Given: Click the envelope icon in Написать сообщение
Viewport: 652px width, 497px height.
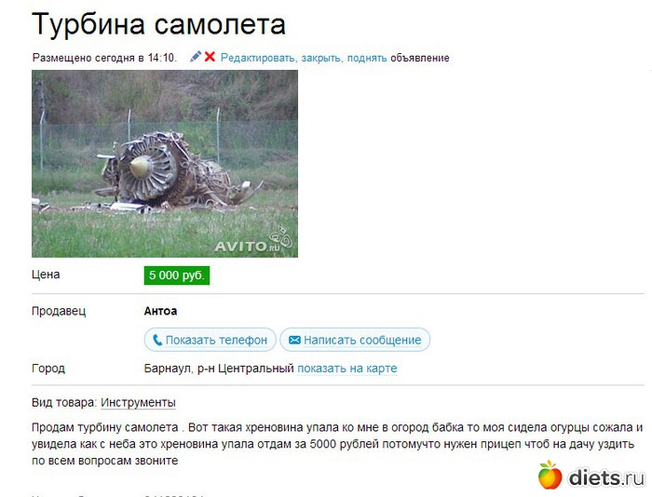Looking at the screenshot, I should 294,340.
